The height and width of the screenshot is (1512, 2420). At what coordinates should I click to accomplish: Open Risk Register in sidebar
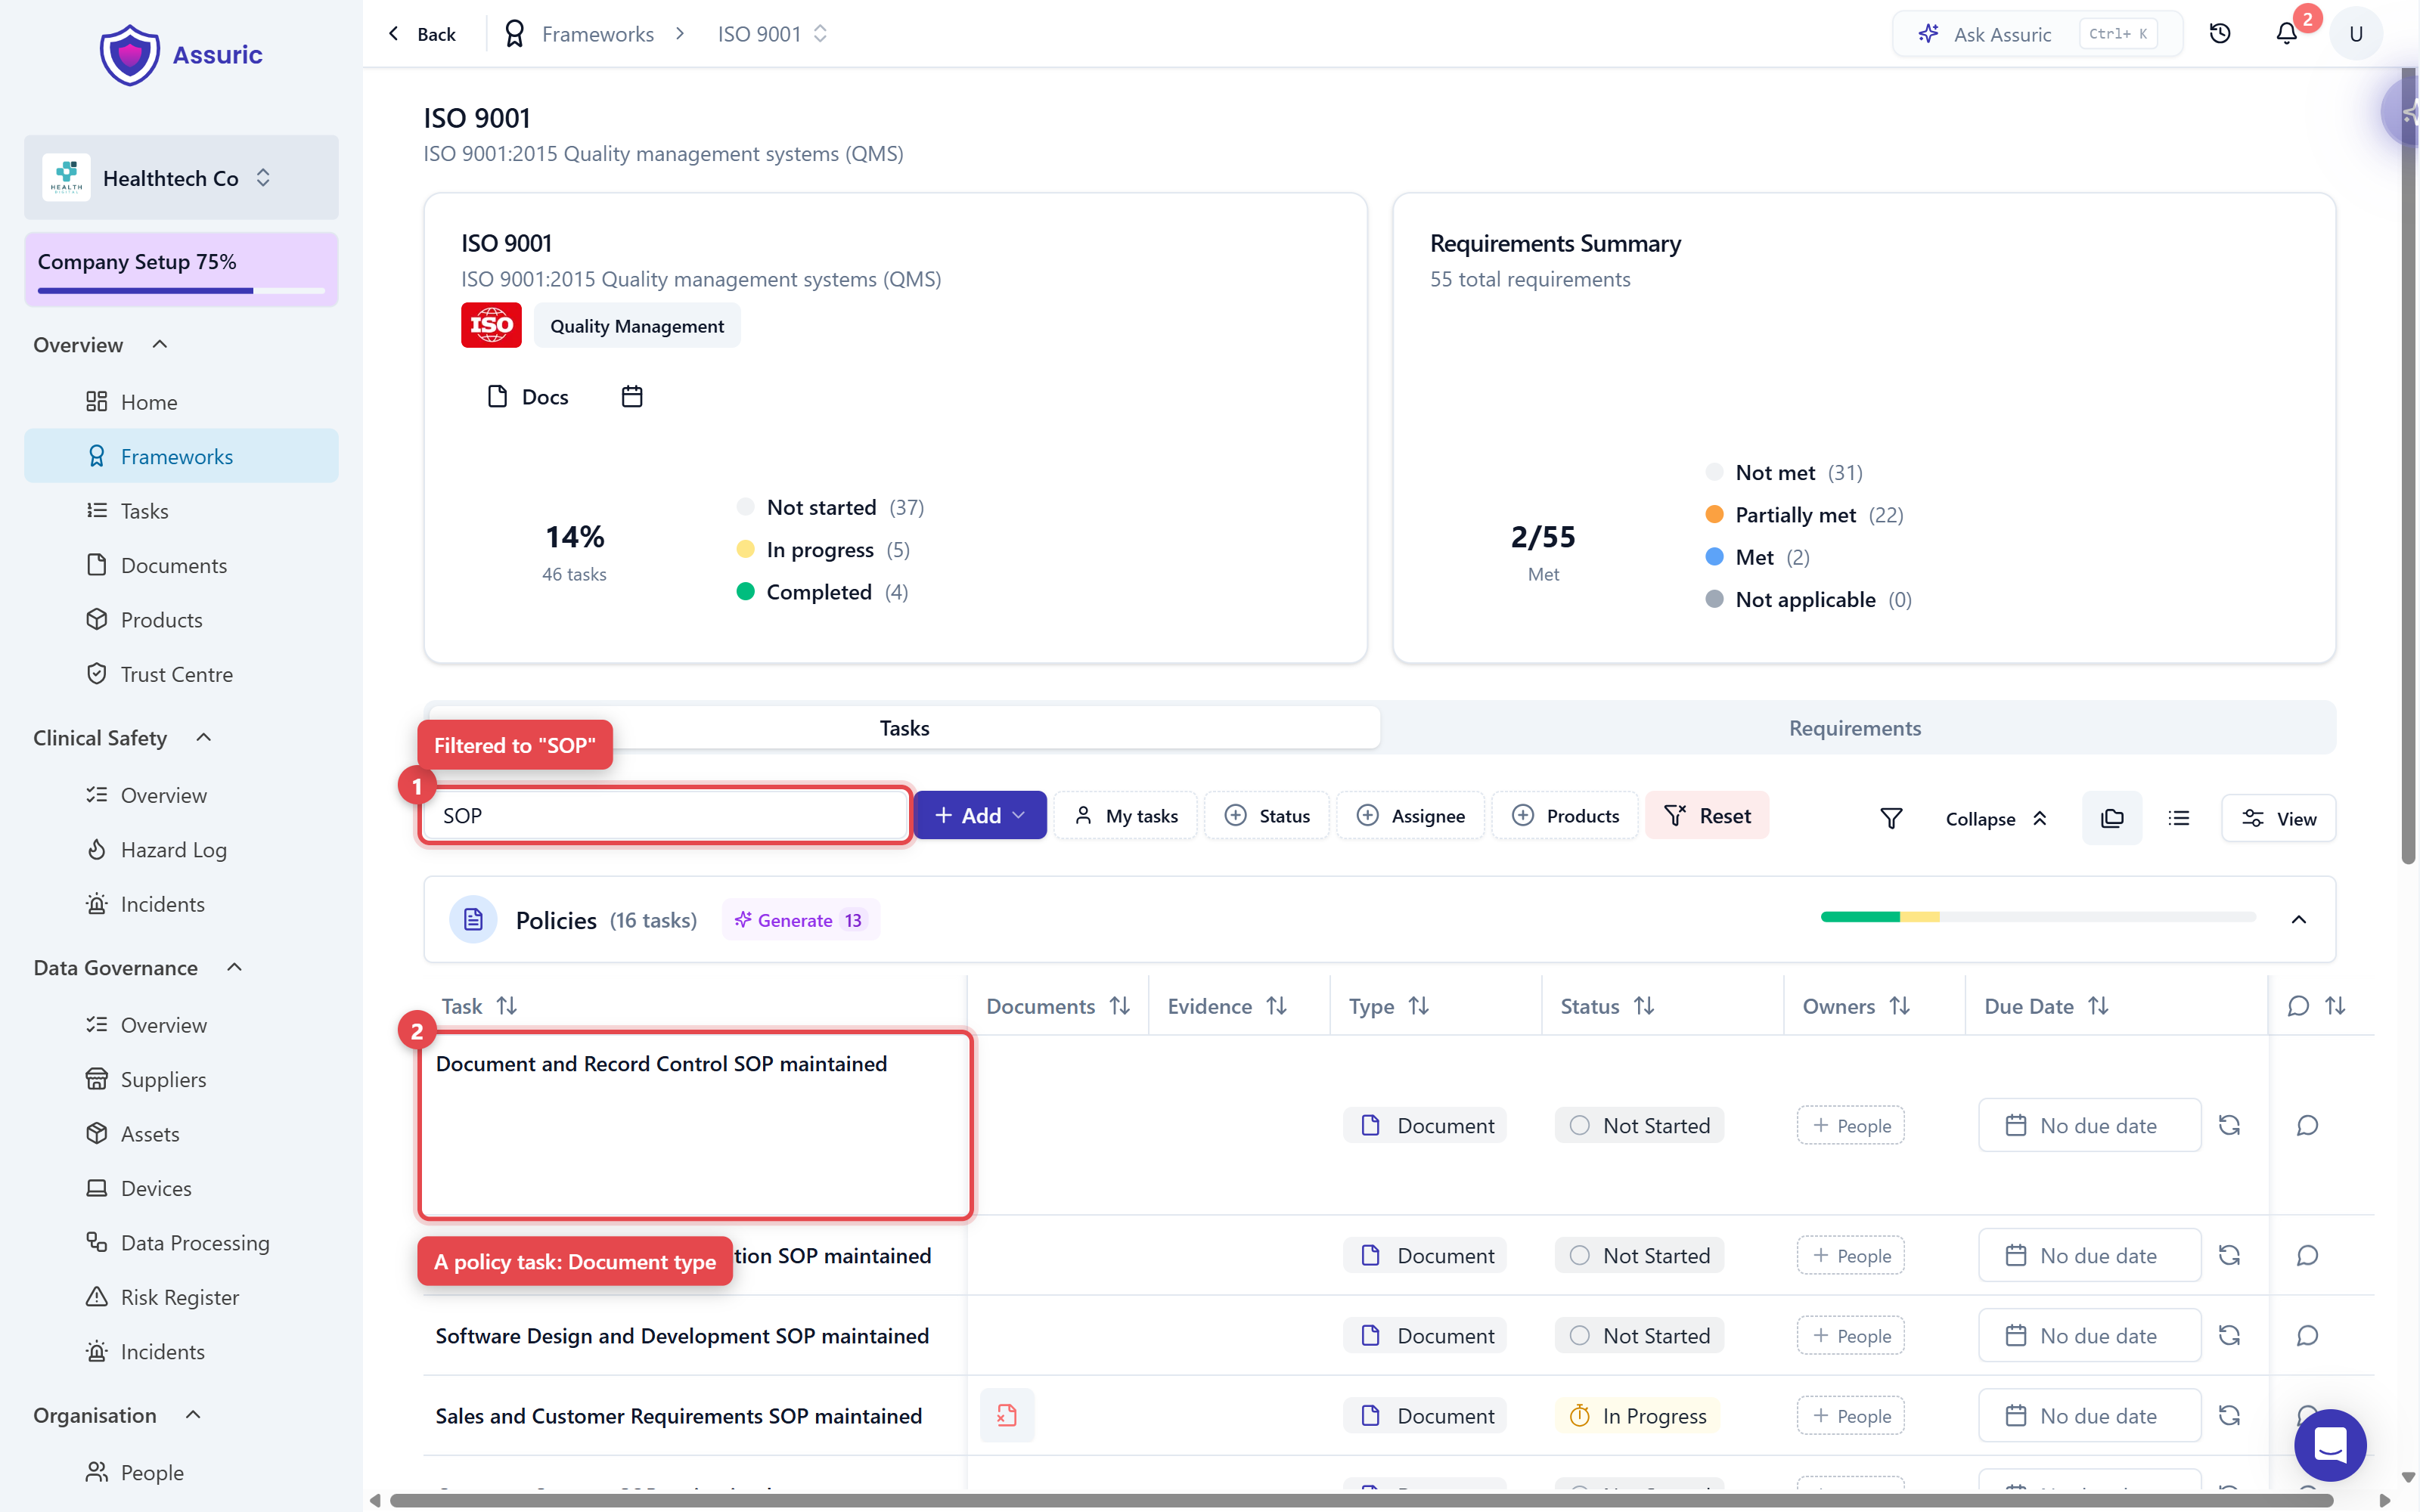[179, 1297]
